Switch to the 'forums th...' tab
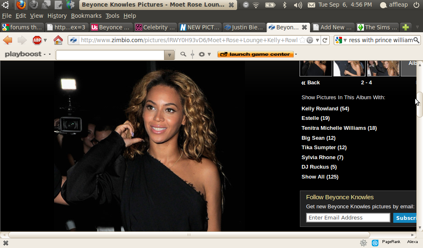 22,27
